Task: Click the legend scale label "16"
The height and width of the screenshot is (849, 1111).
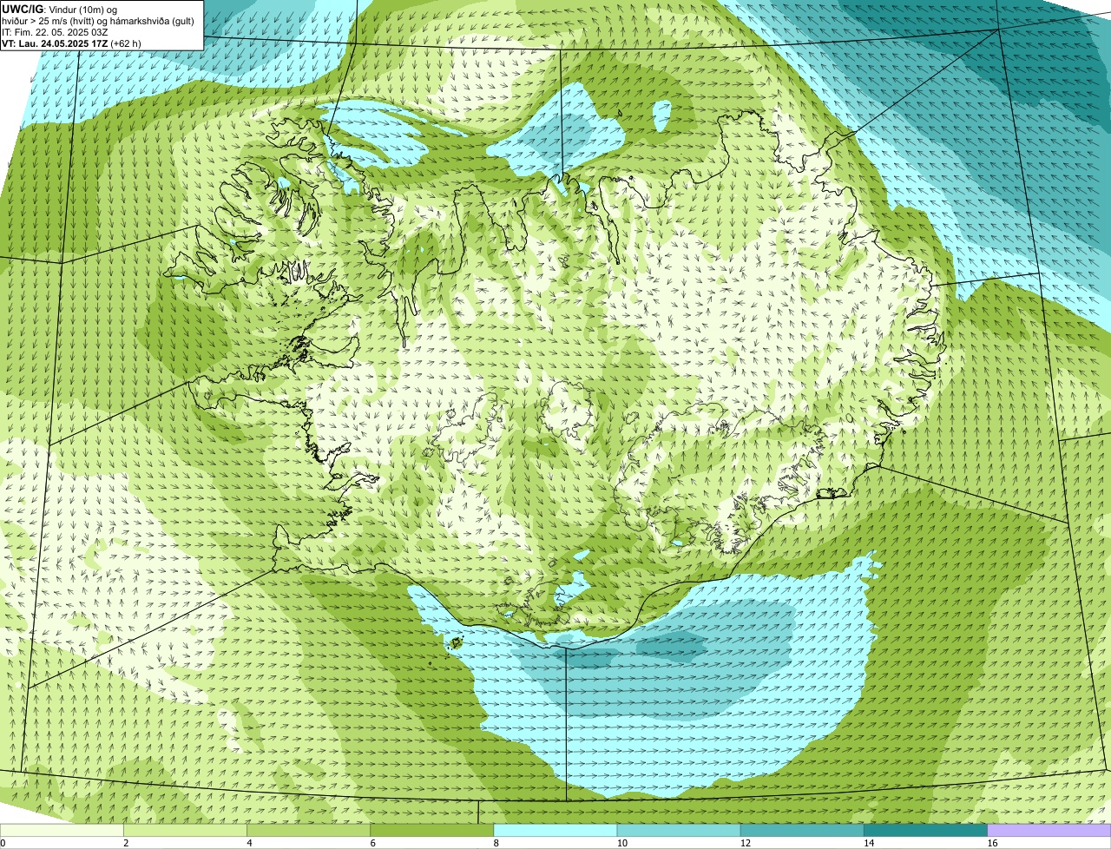Action: click(x=991, y=843)
